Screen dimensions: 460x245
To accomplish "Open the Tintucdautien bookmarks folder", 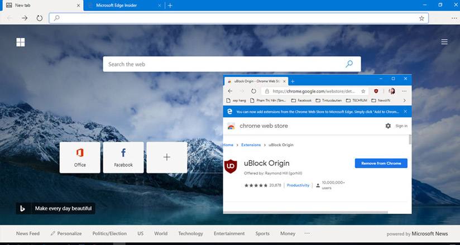I will pos(329,100).
